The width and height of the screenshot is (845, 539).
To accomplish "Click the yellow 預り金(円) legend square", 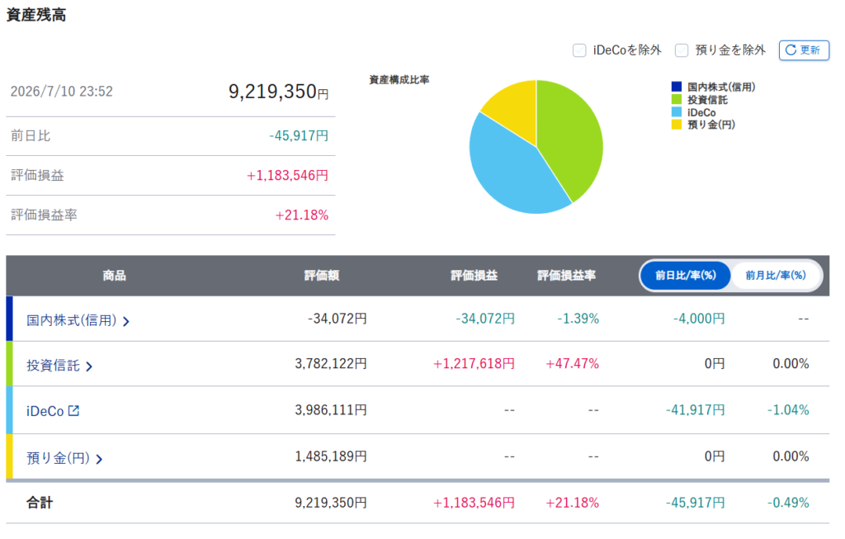I will click(x=677, y=125).
